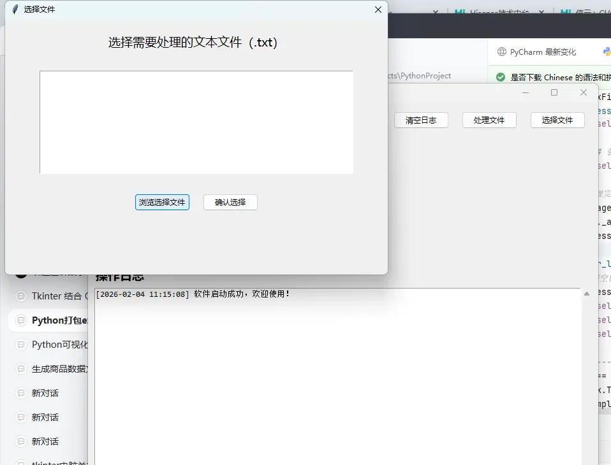The height and width of the screenshot is (465, 611).
Task: Click the 浏览选择文件 button
Action: tap(162, 203)
